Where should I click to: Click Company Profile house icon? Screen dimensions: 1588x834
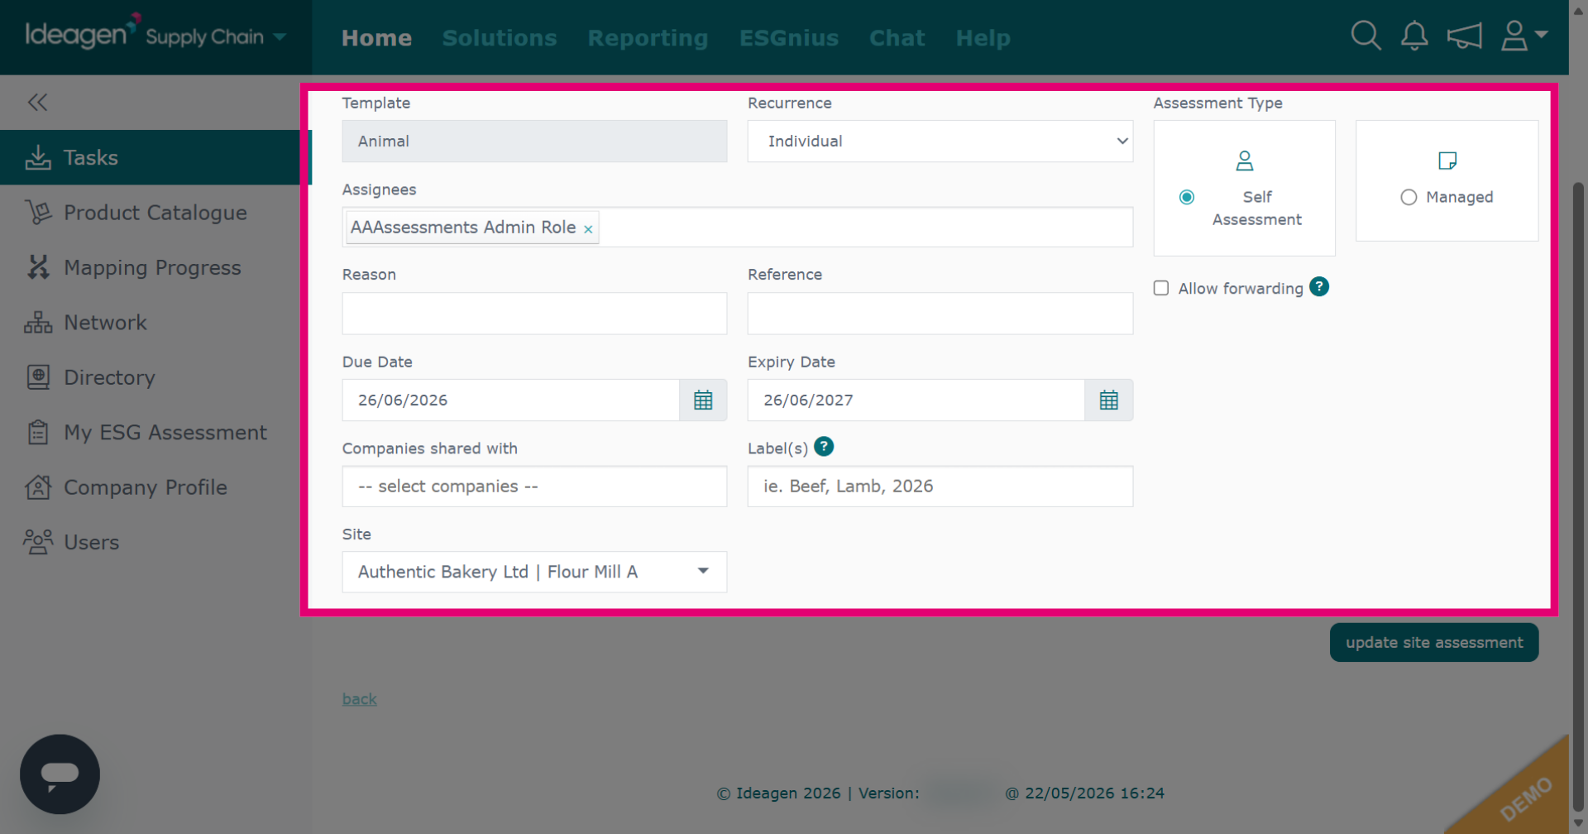(38, 487)
